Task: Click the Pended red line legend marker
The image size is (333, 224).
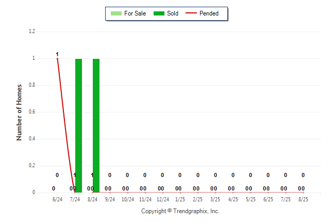Action: (191, 13)
